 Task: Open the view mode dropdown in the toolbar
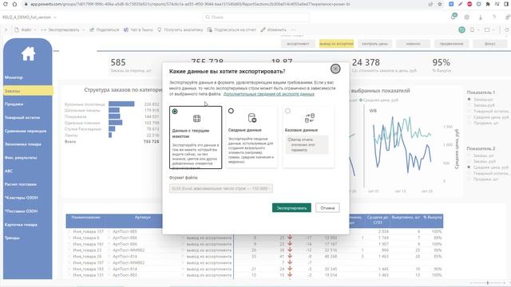(x=489, y=29)
